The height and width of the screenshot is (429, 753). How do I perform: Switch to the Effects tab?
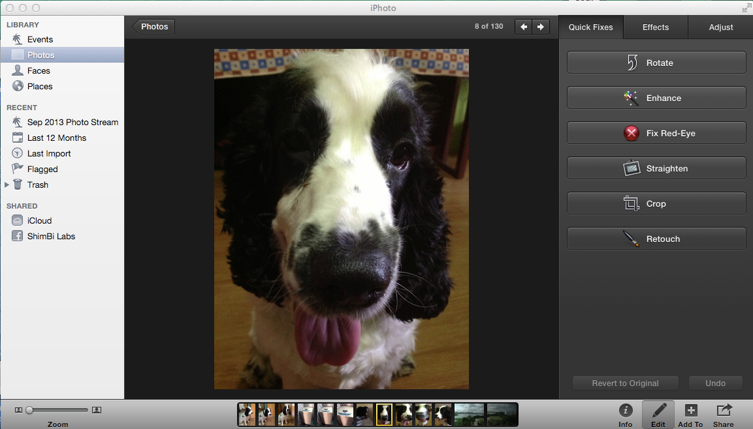tap(655, 27)
